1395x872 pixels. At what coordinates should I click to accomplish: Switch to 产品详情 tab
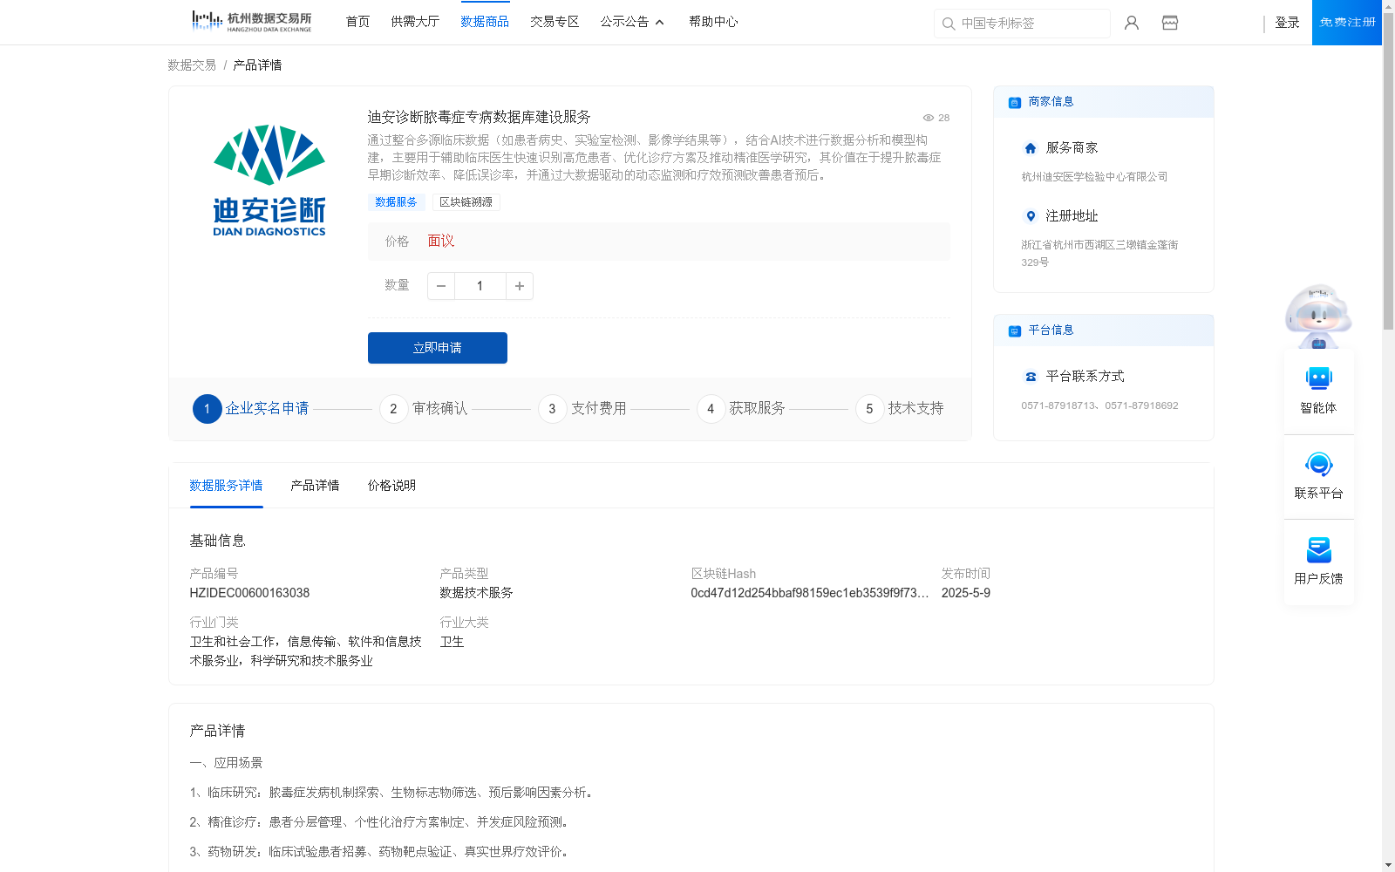click(x=315, y=486)
